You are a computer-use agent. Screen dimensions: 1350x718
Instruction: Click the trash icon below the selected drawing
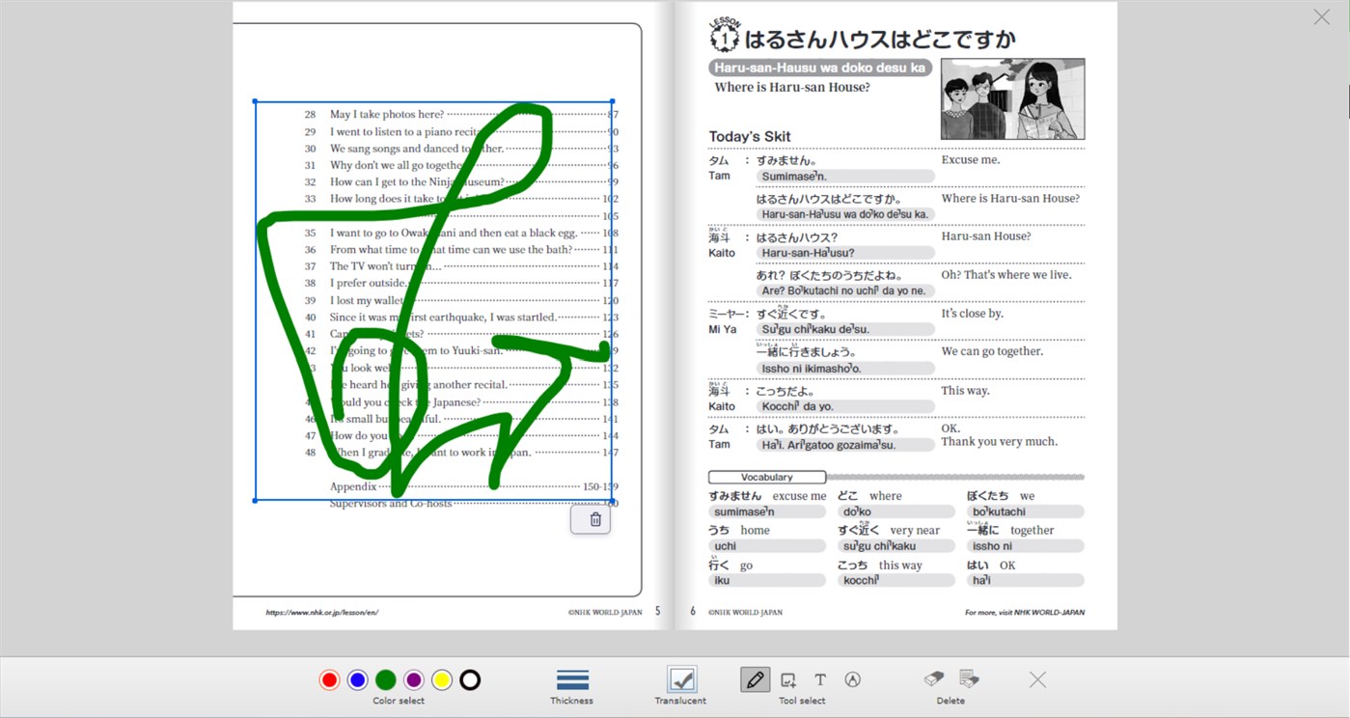click(x=592, y=518)
